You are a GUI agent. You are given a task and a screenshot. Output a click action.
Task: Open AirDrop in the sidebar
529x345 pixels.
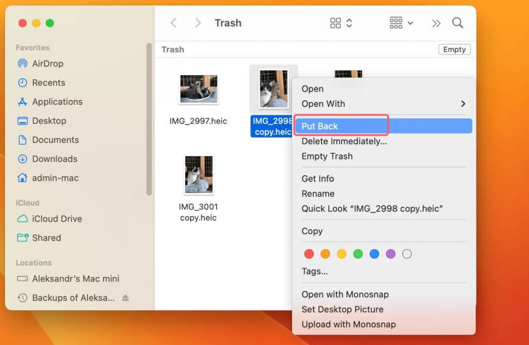point(40,64)
